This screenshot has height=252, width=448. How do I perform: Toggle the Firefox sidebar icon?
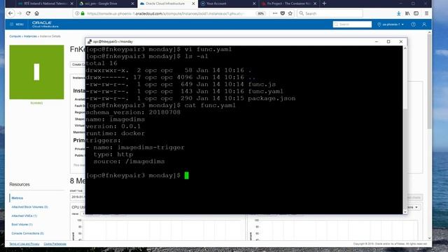416,13
